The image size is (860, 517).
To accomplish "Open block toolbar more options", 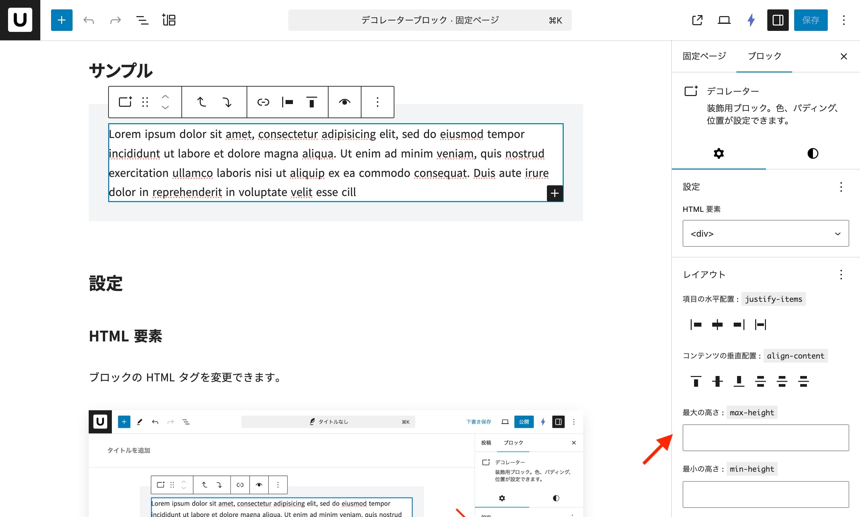I will 378,102.
